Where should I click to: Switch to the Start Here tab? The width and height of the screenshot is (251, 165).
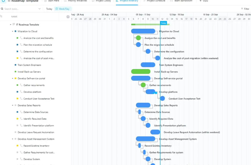point(52,1)
